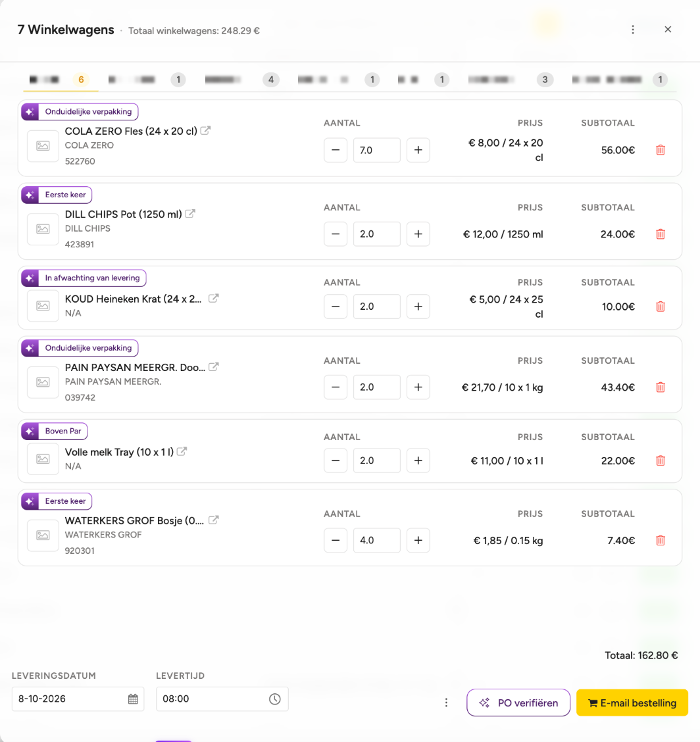This screenshot has width=700, height=742.
Task: Edit the COLA ZERO quantity field 7.0
Action: [377, 150]
